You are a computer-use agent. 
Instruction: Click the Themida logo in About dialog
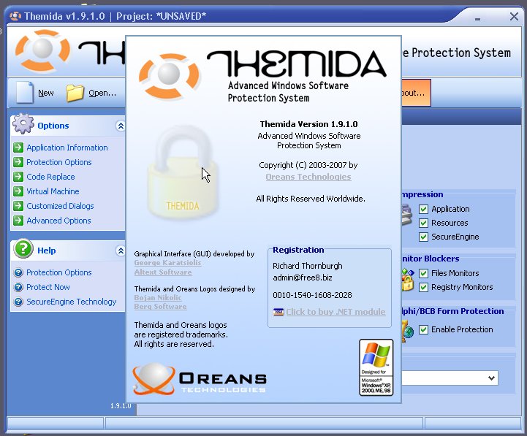[262, 75]
